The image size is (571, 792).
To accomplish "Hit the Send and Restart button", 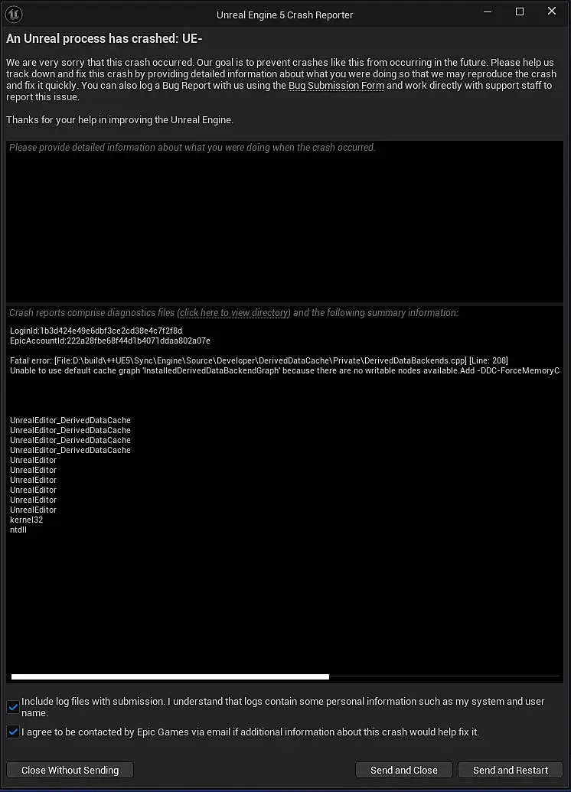I will coord(511,770).
